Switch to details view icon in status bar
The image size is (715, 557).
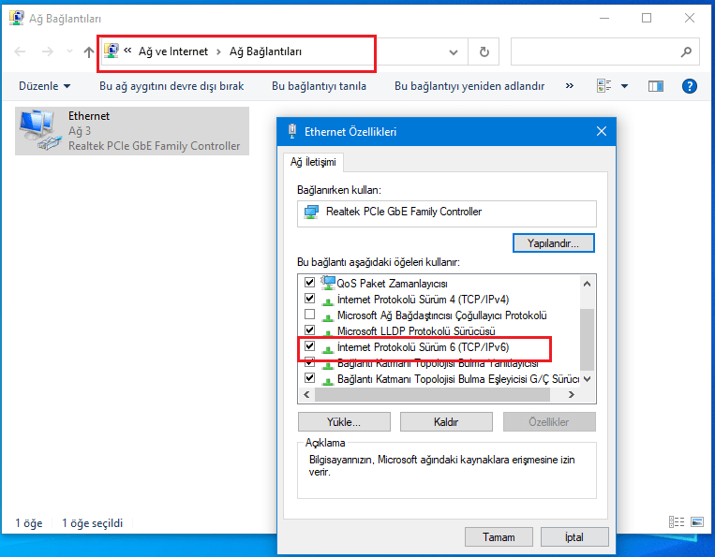[x=677, y=522]
